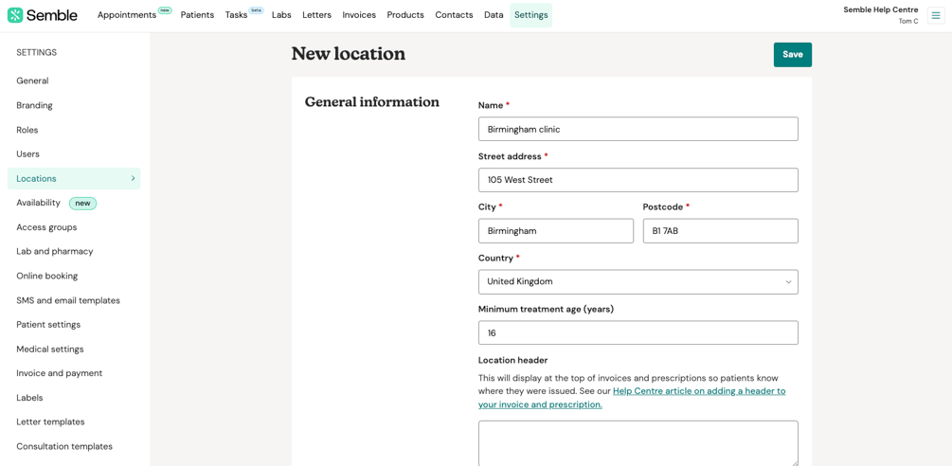
Task: Open the hamburger menu icon
Action: point(936,16)
